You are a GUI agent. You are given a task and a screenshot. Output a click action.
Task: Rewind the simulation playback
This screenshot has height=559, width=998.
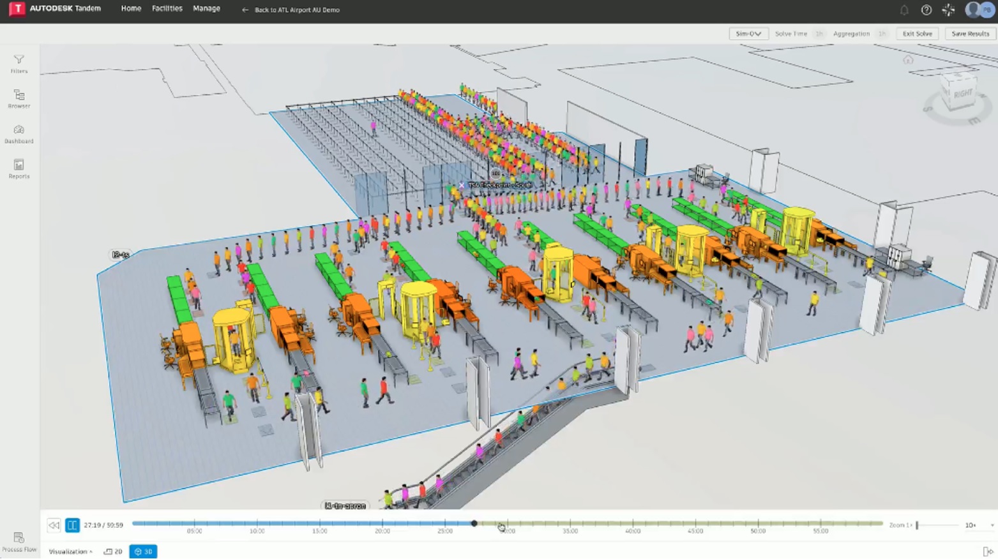coord(54,525)
